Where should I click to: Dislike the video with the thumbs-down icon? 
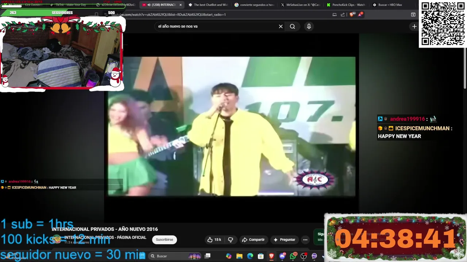(x=231, y=239)
